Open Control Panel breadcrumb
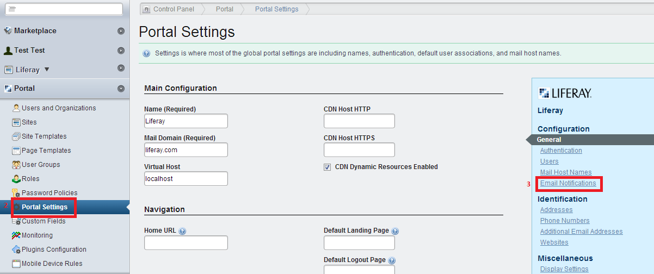Screen dimensions: 654x274 coord(174,9)
